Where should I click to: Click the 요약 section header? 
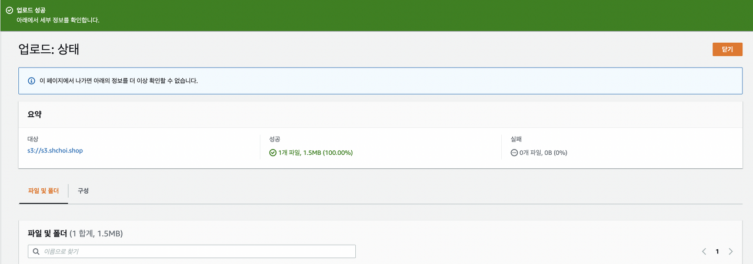[x=35, y=114]
